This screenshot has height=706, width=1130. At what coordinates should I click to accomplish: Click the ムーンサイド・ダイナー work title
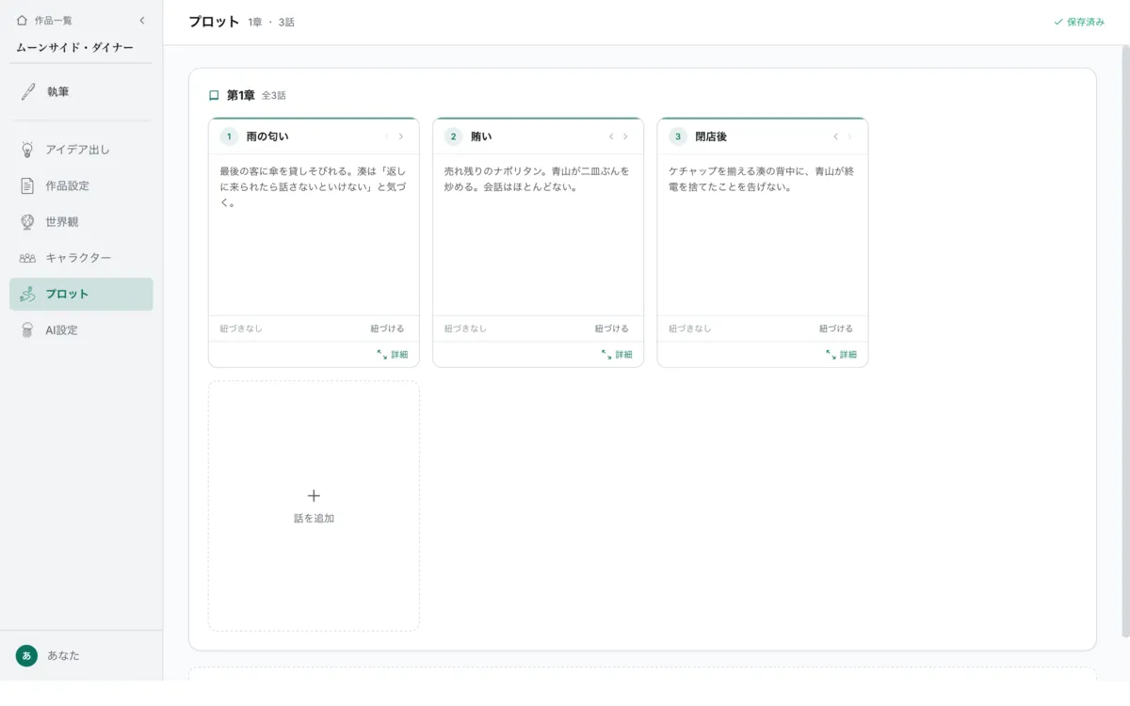coord(74,47)
